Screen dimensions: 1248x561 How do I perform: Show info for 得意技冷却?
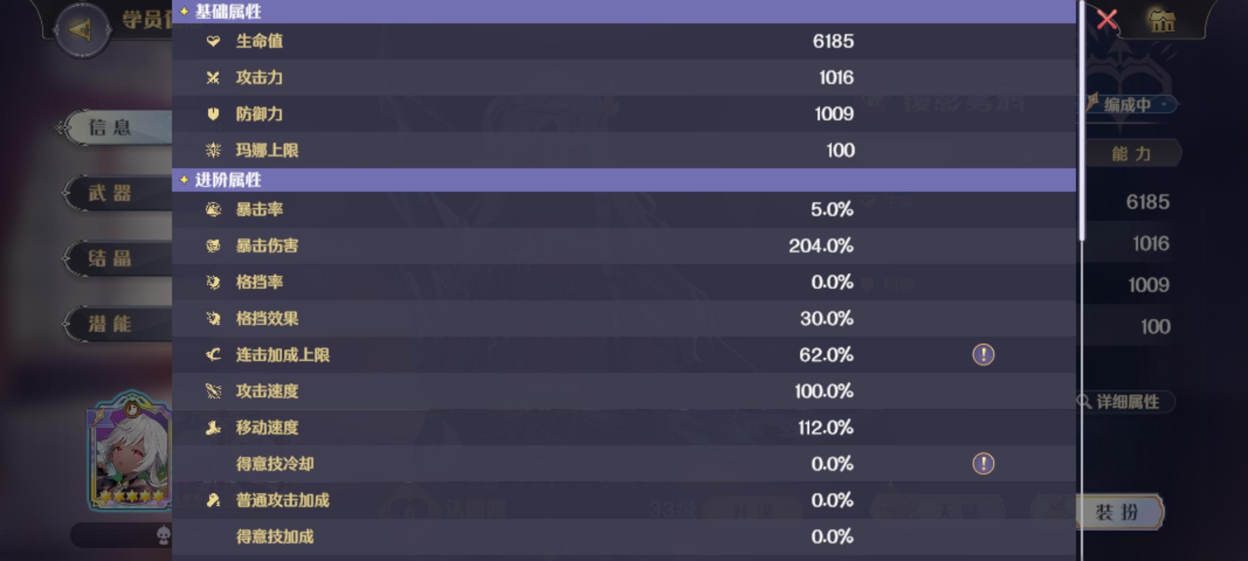983,464
